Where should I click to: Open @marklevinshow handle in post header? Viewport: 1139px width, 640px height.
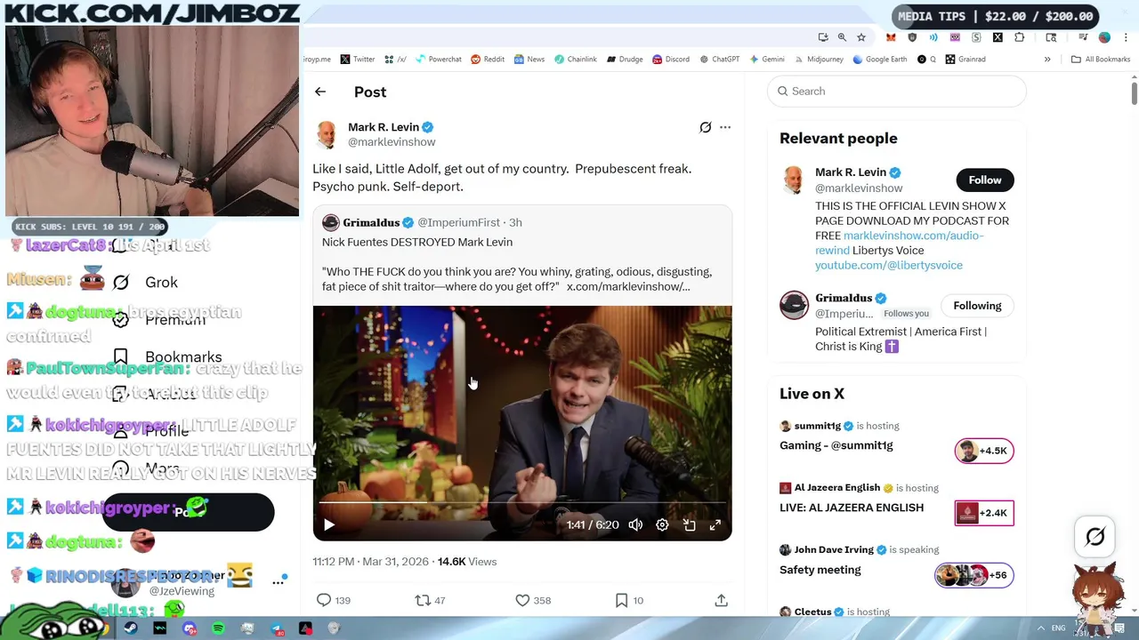(x=392, y=142)
